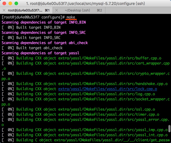Click the window title root@jdu4e00u53f7 configure (ssh)
This screenshot has height=143, width=171.
pyautogui.click(x=85, y=3)
